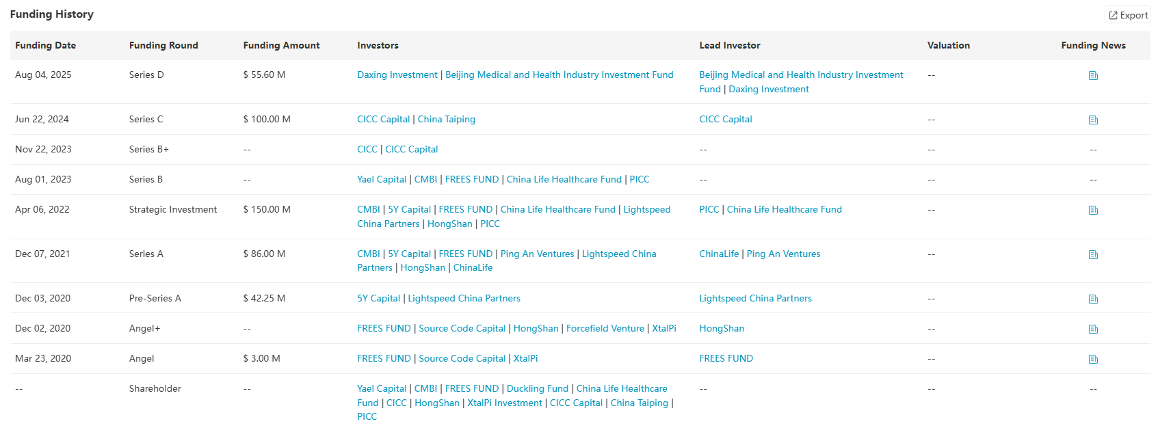Open funding news icon for Series D round
Screen dimensions: 1158x430
click(x=1093, y=76)
